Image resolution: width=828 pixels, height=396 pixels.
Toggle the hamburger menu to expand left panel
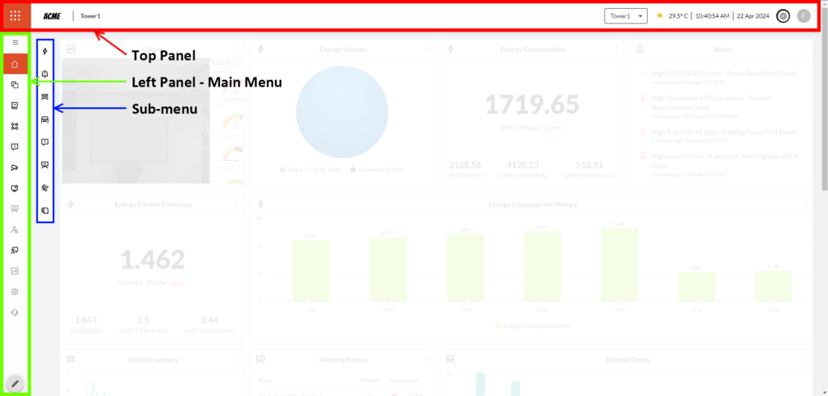(15, 42)
